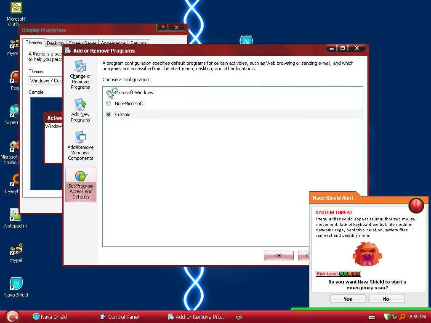The height and width of the screenshot is (323, 431).
Task: Click the Display Properties help button
Action: pyautogui.click(x=162, y=27)
